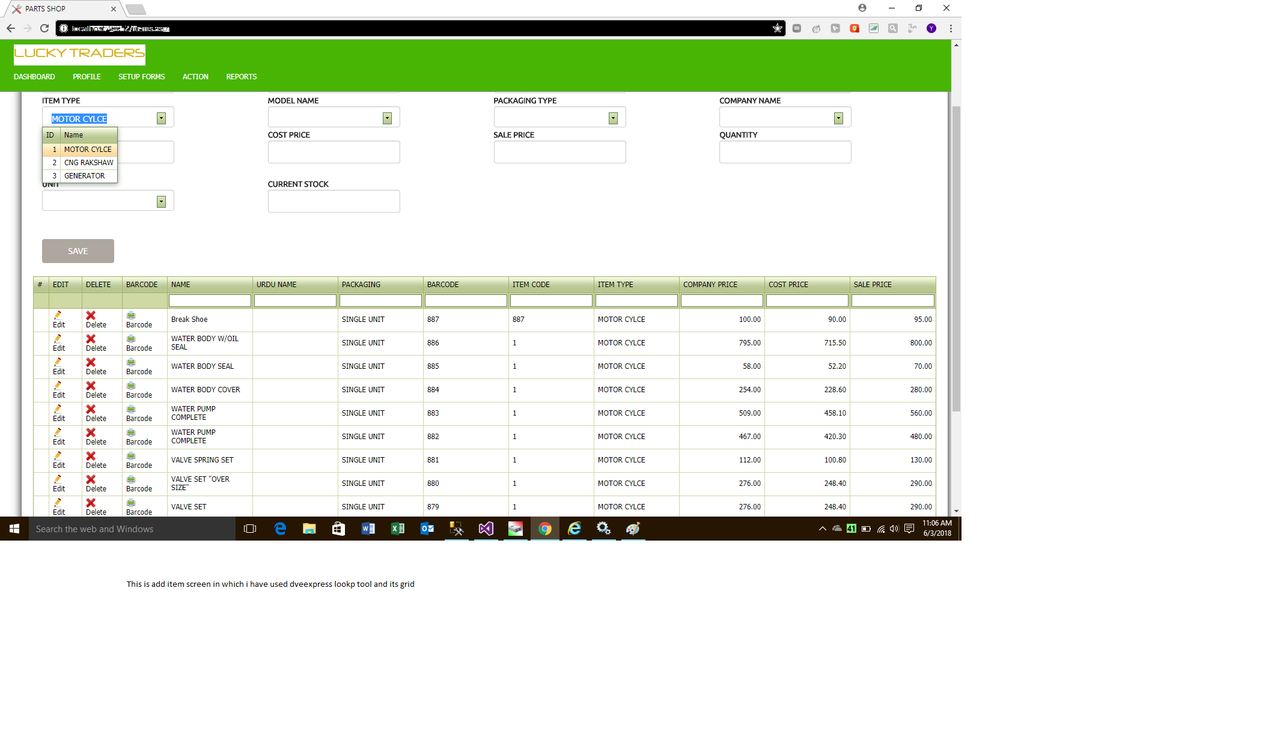Expand the PACKAGING TYPE dropdown
Viewport: 1280px width, 734px height.
[613, 118]
